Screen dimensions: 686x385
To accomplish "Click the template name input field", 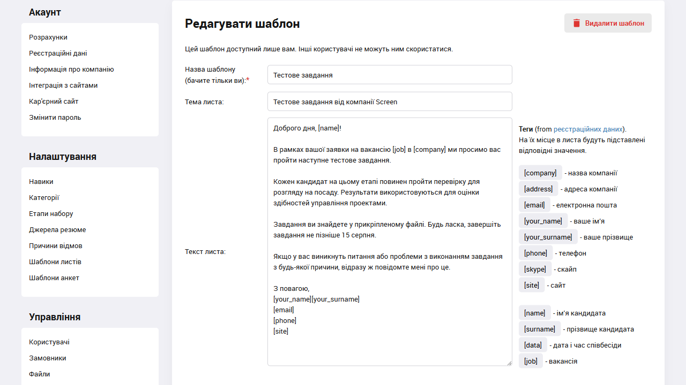I will (390, 75).
